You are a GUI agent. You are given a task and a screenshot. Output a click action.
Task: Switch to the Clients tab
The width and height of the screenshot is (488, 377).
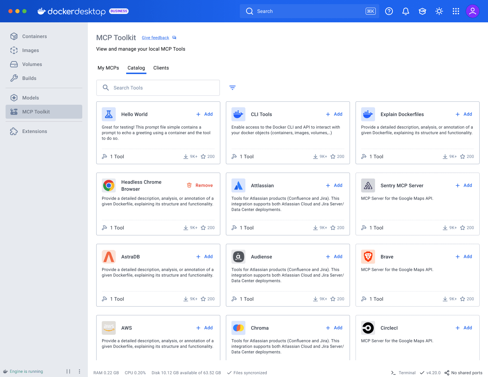[161, 68]
